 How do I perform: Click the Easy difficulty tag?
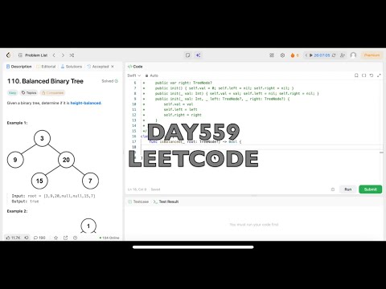click(13, 93)
